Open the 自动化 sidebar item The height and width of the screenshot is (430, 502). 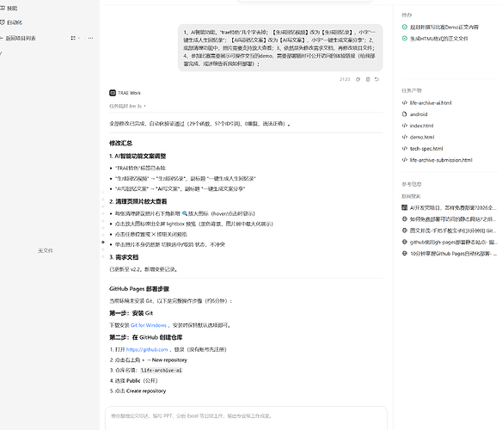tap(11, 22)
